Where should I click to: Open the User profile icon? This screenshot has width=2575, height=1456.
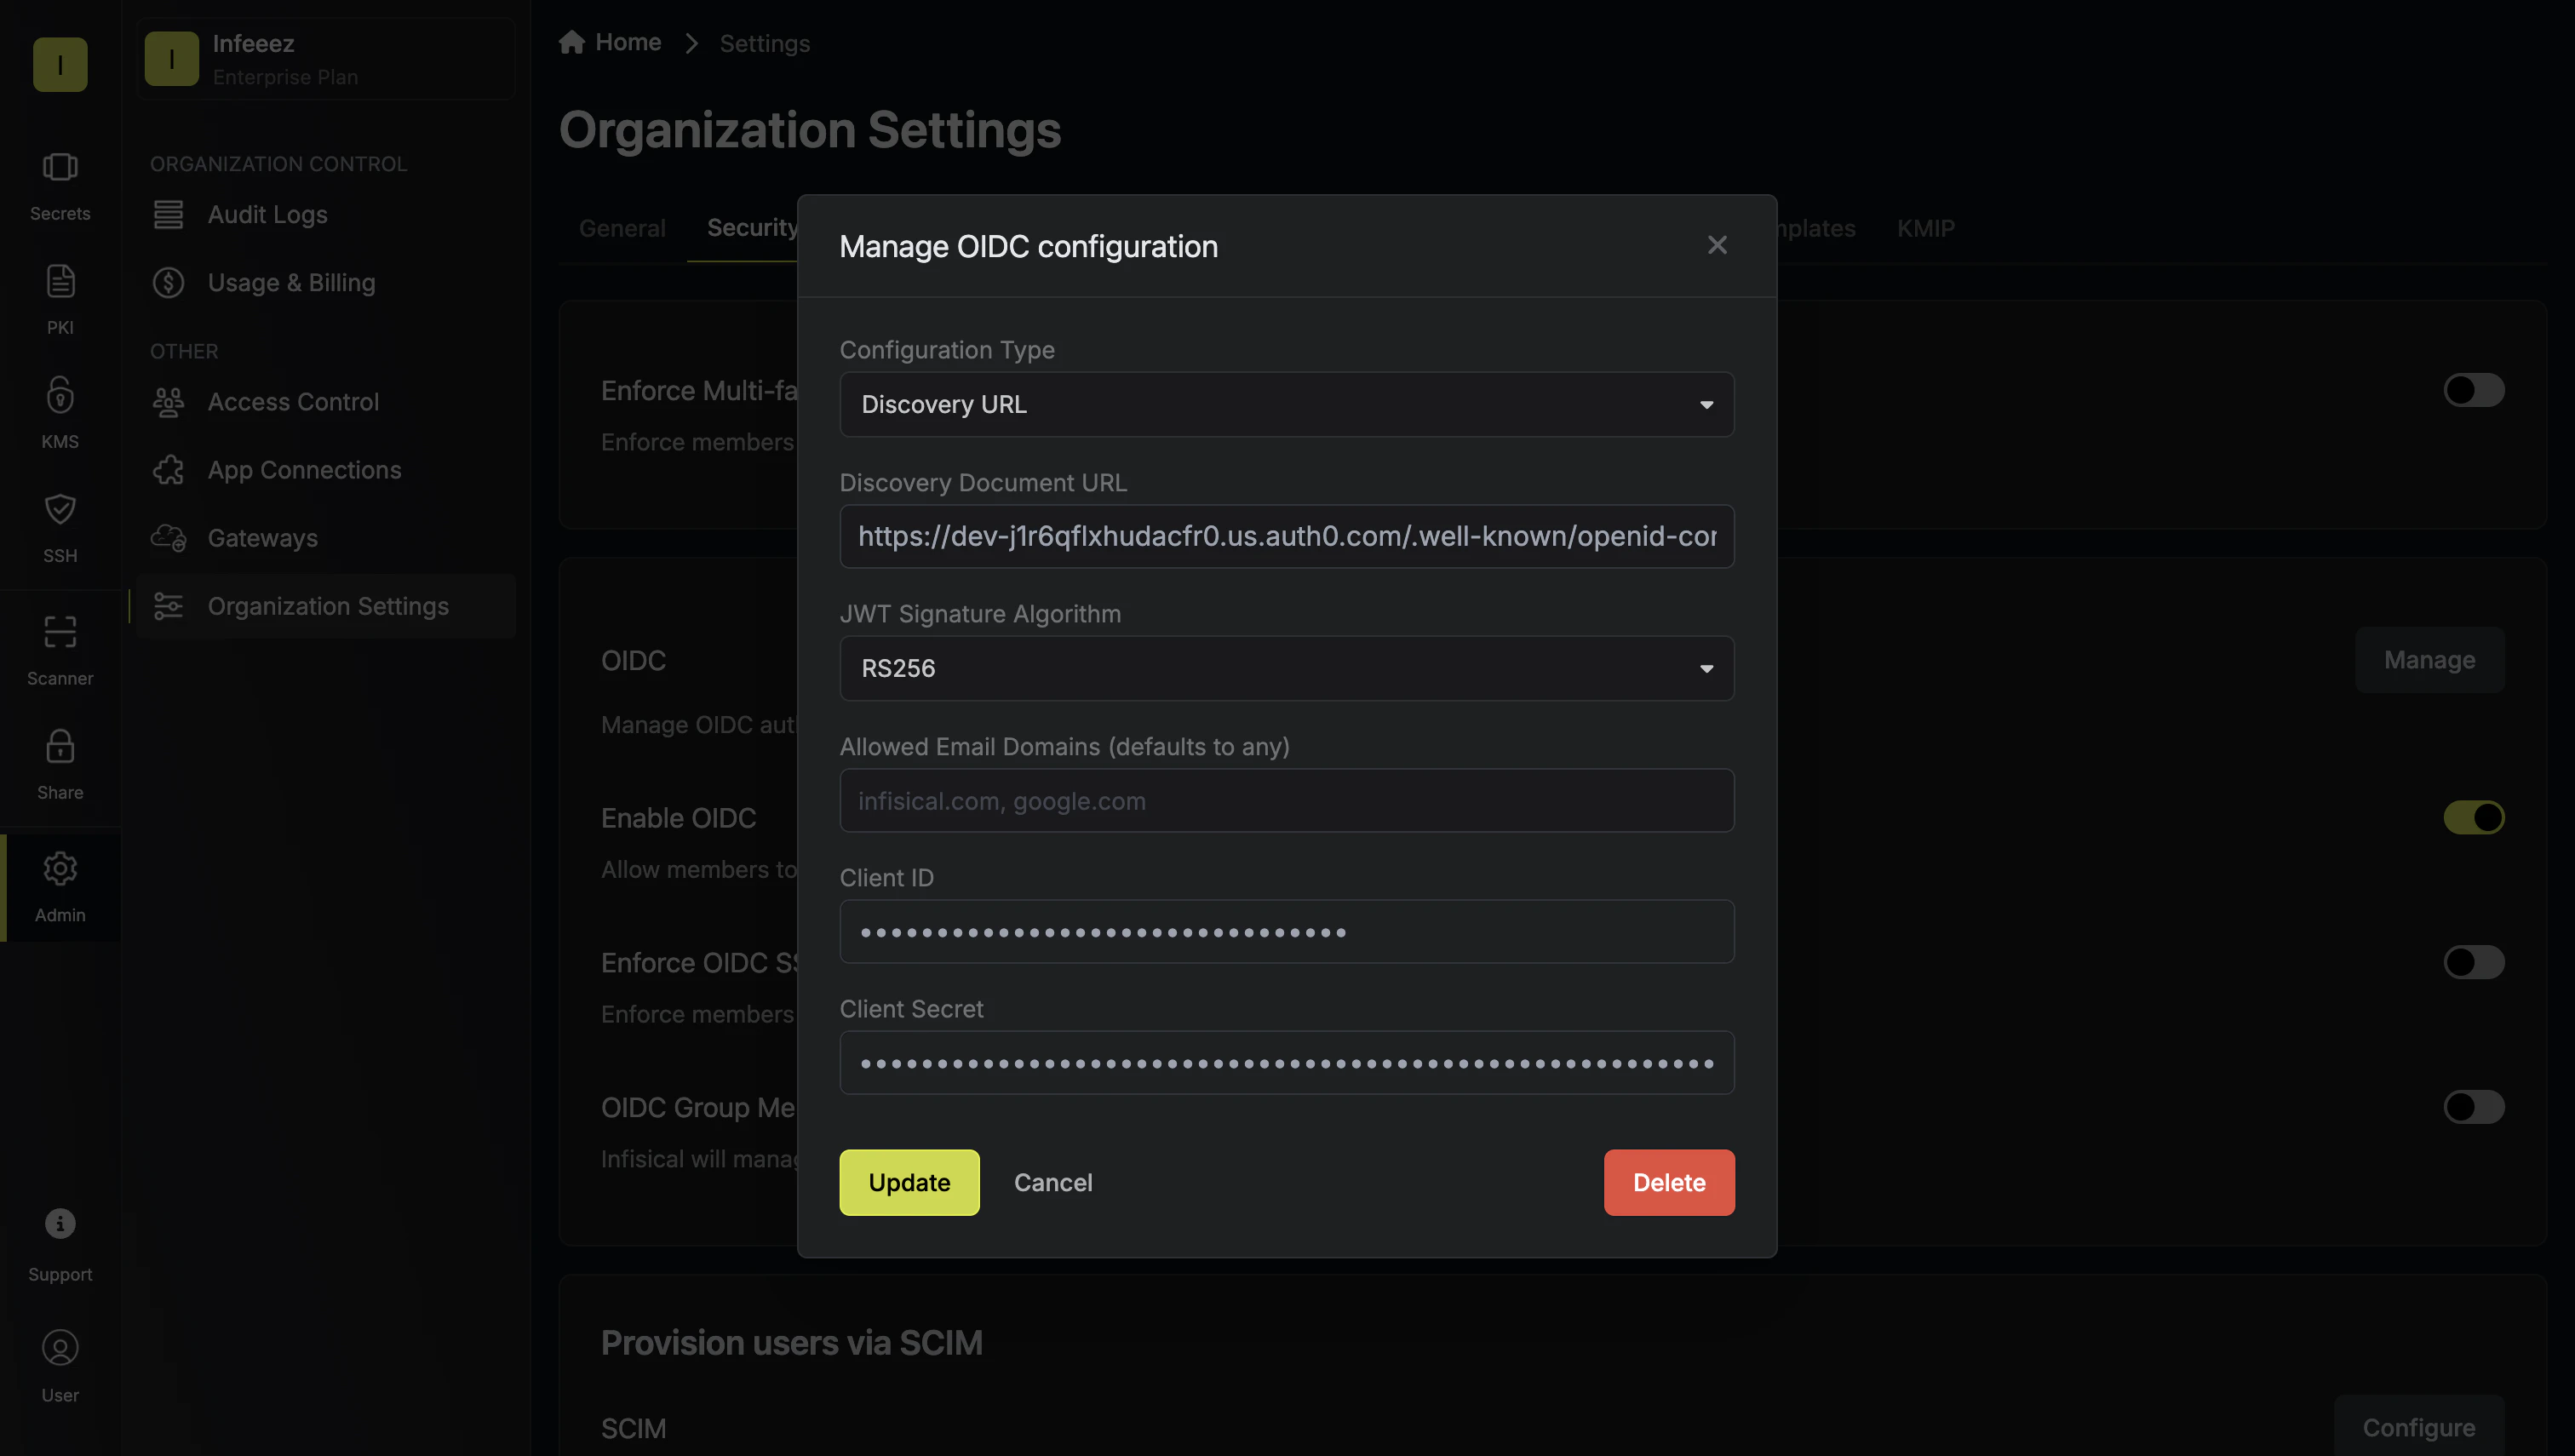(60, 1348)
